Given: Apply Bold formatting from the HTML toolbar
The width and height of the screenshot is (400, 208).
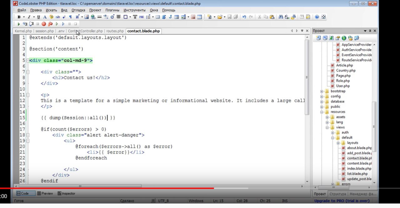Looking at the screenshot, I should pos(19,17).
